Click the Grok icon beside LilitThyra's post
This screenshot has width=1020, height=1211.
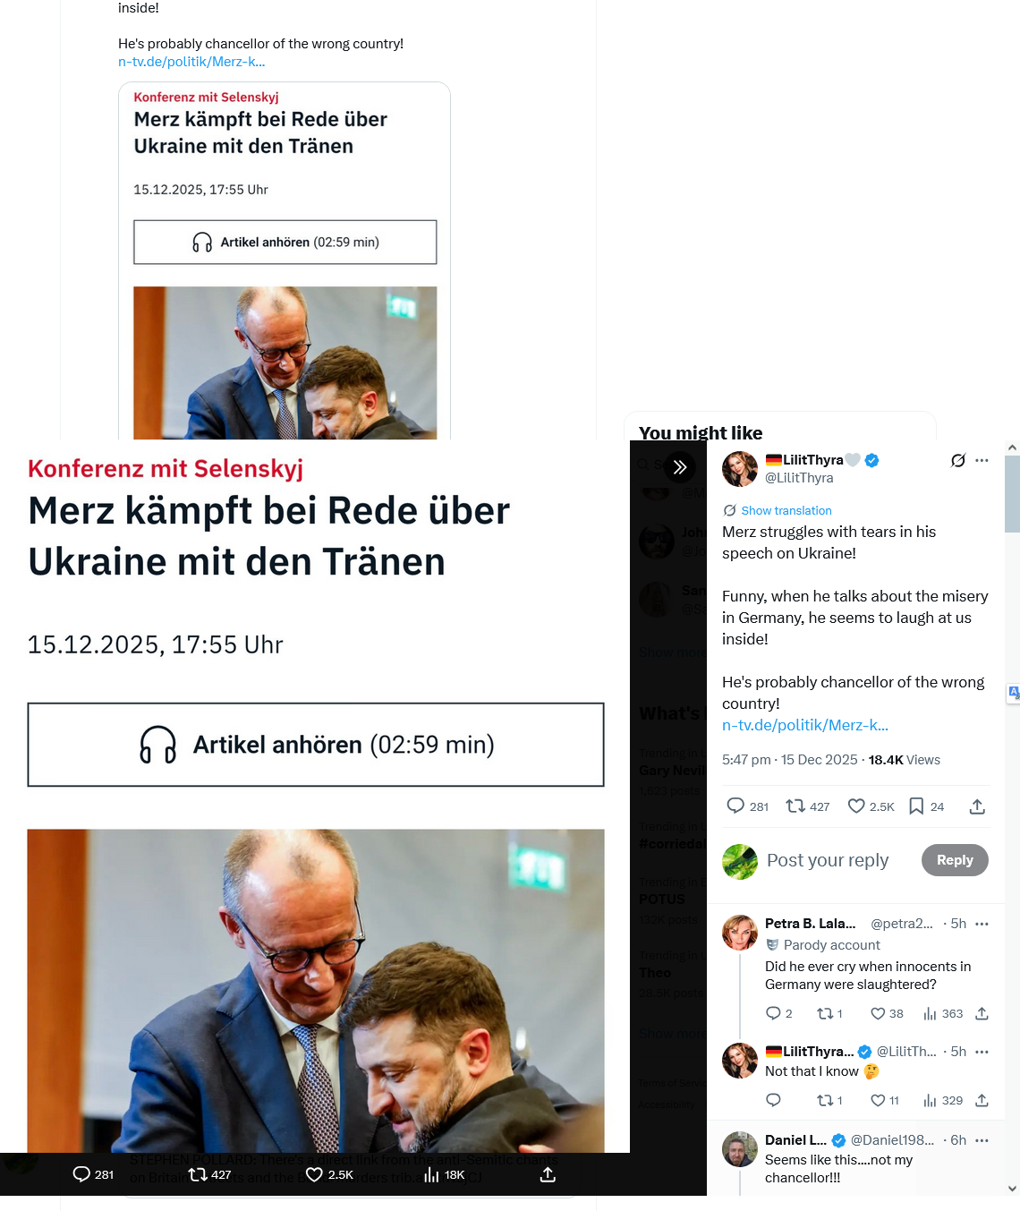pyautogui.click(x=958, y=460)
